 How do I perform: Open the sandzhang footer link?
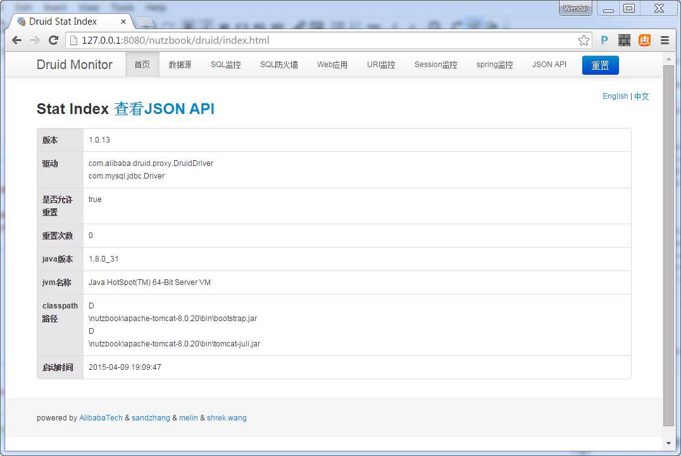pos(151,418)
